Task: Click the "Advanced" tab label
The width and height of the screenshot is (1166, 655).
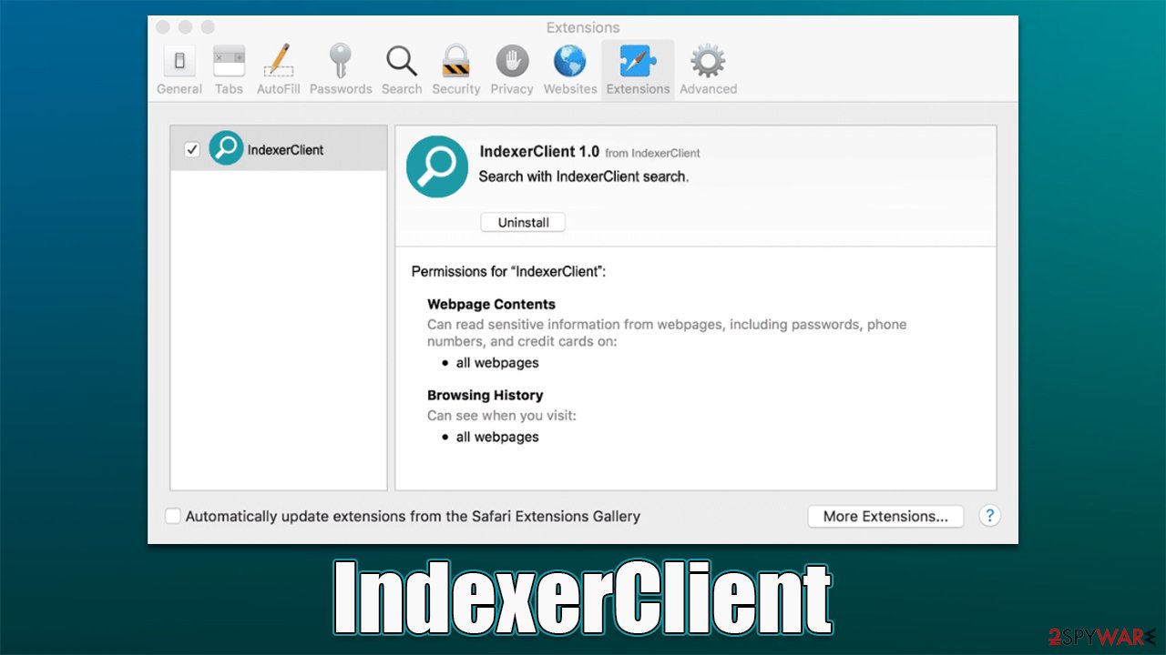Action: (x=708, y=89)
